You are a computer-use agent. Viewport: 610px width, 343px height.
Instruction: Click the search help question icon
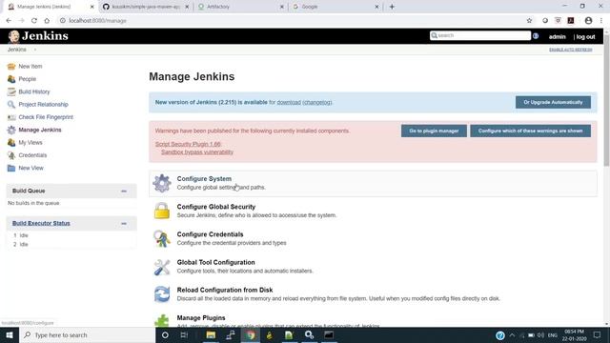[536, 36]
